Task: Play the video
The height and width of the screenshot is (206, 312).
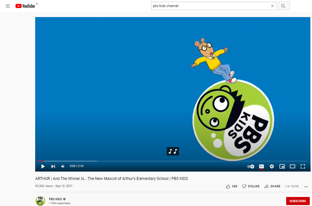Action: pos(43,166)
